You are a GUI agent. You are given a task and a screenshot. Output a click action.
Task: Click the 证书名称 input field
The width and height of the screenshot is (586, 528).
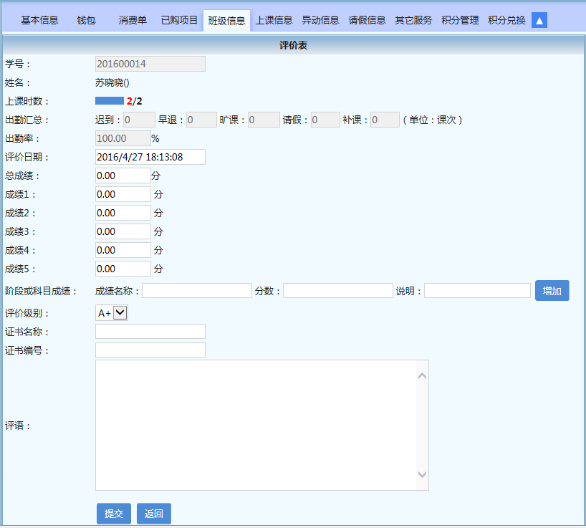coord(150,331)
